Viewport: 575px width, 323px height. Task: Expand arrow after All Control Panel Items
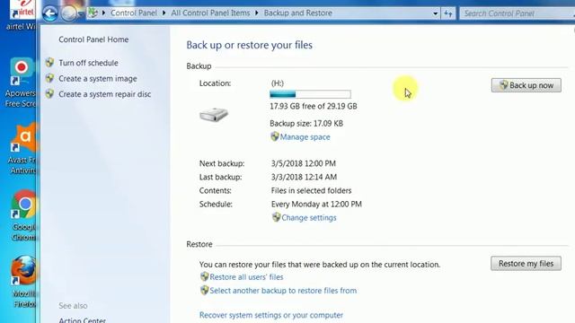point(256,13)
